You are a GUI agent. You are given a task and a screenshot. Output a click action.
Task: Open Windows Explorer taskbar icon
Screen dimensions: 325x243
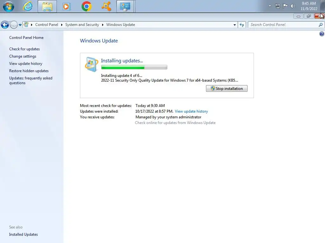tap(47, 6)
